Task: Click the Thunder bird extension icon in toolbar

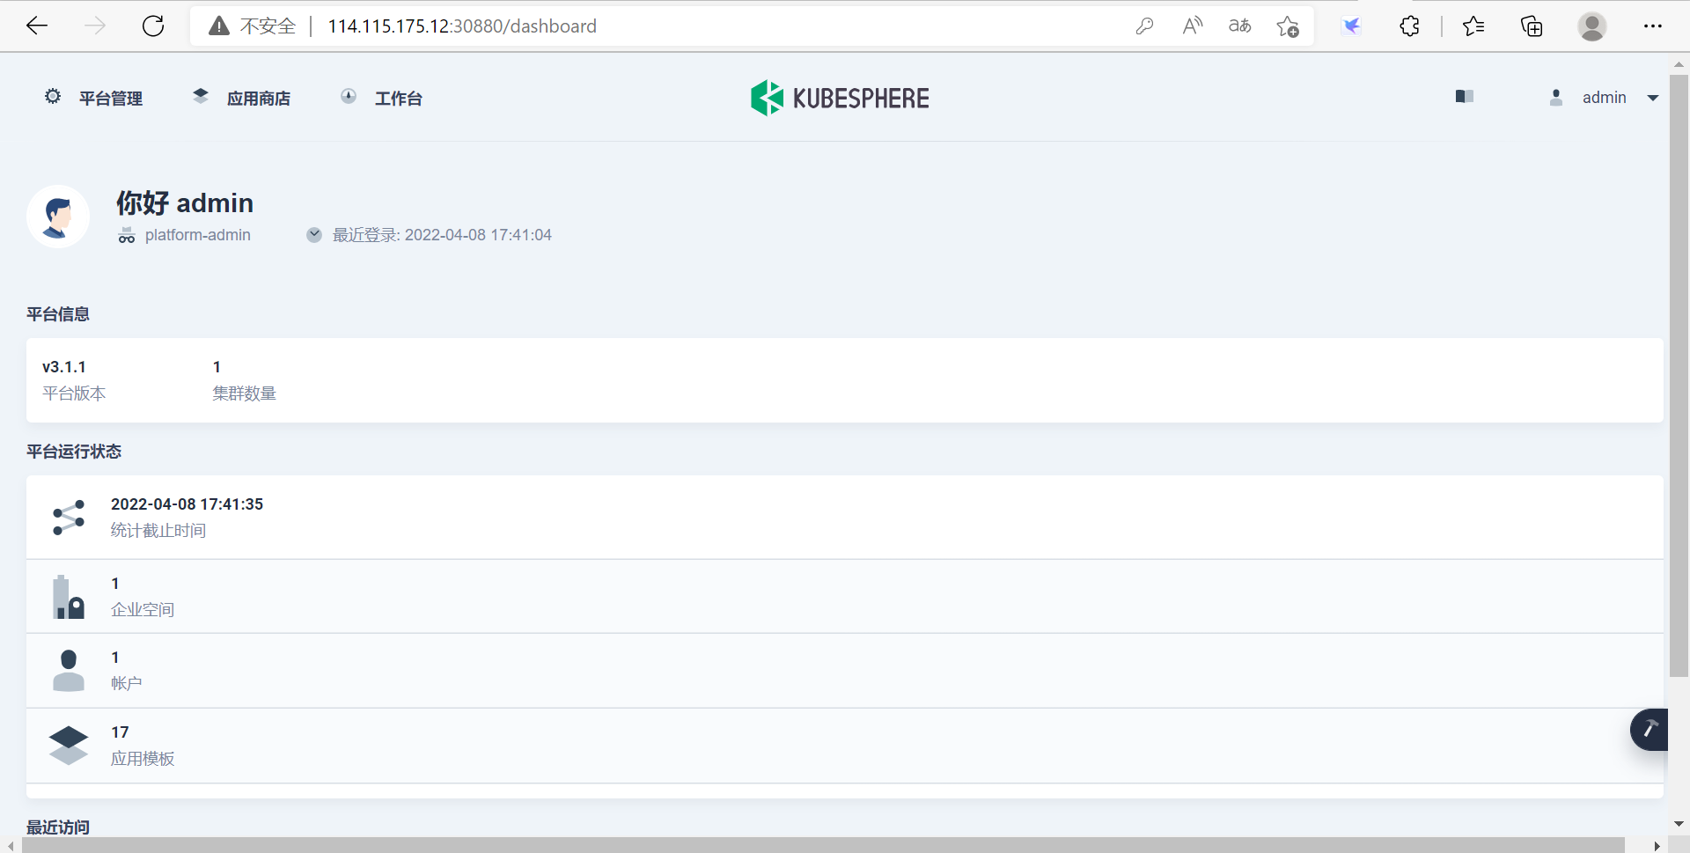Action: (x=1351, y=26)
